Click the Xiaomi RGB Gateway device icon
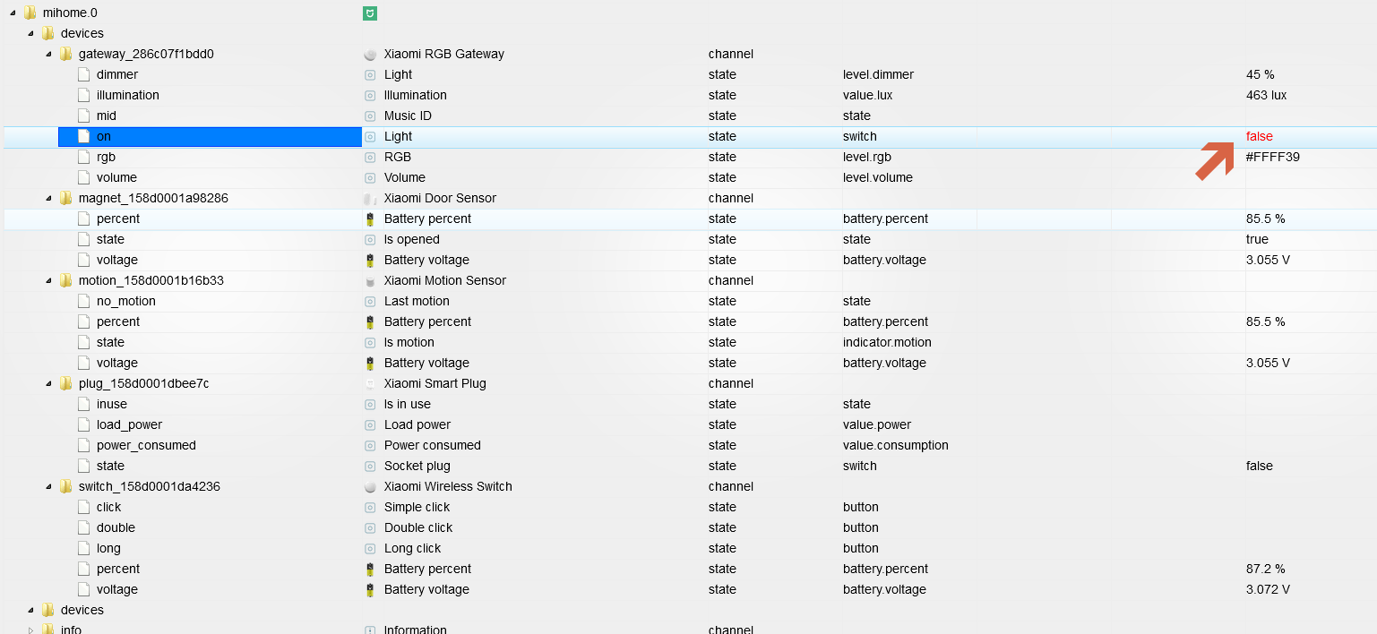The width and height of the screenshot is (1377, 634). tap(369, 54)
